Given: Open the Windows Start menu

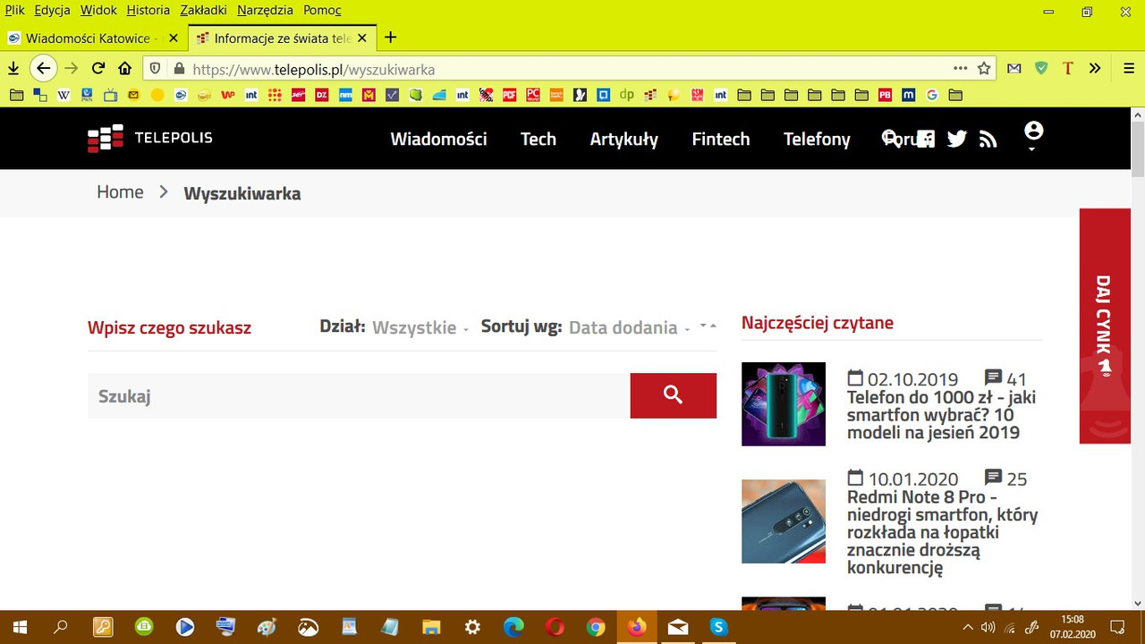Looking at the screenshot, I should coord(20,627).
